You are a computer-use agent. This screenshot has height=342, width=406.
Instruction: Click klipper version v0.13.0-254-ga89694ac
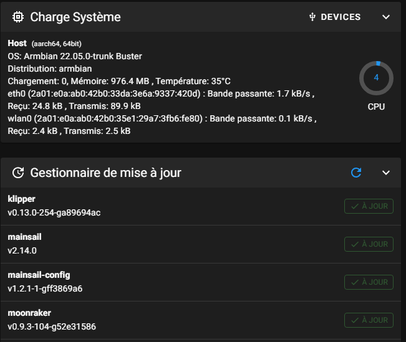coord(54,212)
